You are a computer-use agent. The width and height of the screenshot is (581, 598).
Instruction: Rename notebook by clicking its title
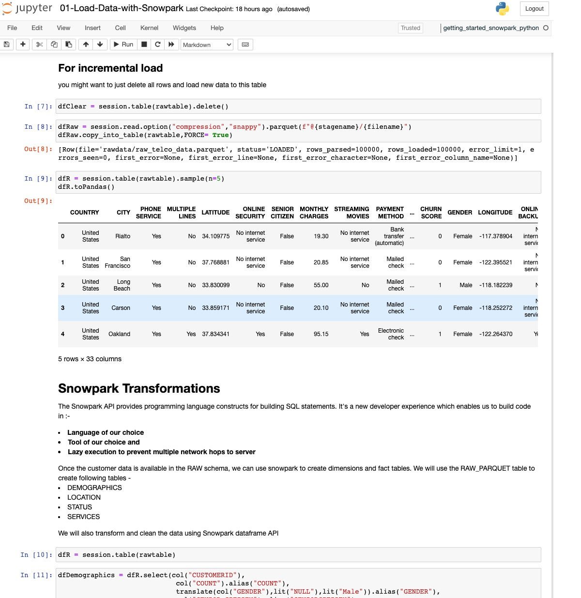(x=122, y=9)
